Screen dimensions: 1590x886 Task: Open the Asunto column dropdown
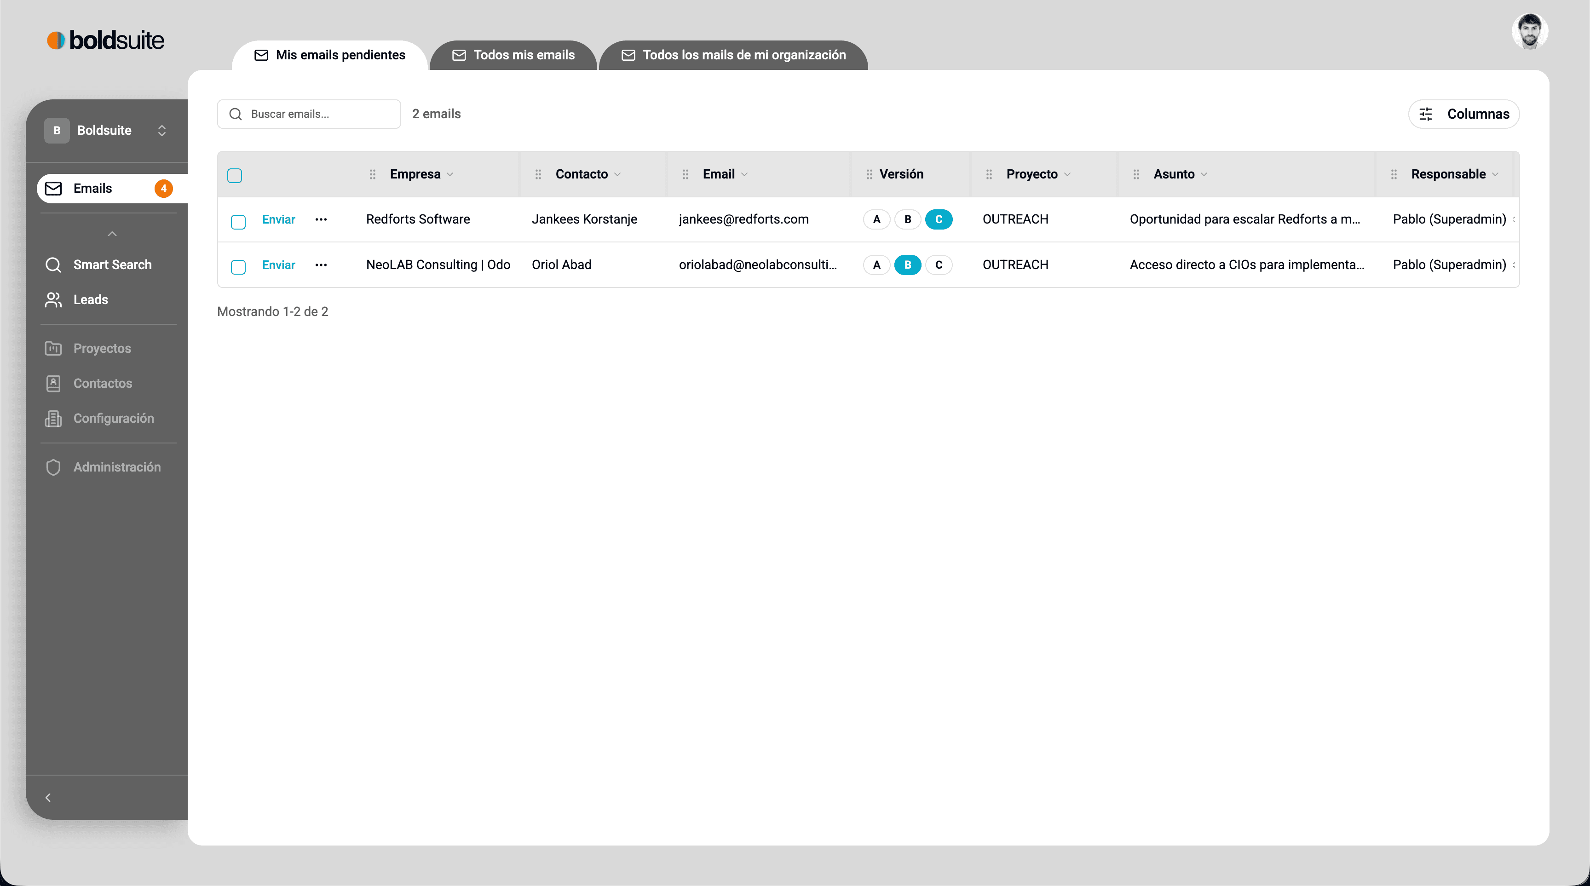(x=1204, y=175)
